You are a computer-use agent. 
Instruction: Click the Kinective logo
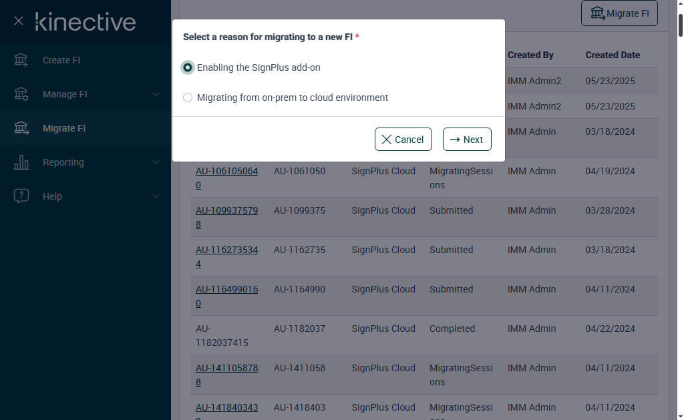click(x=85, y=22)
